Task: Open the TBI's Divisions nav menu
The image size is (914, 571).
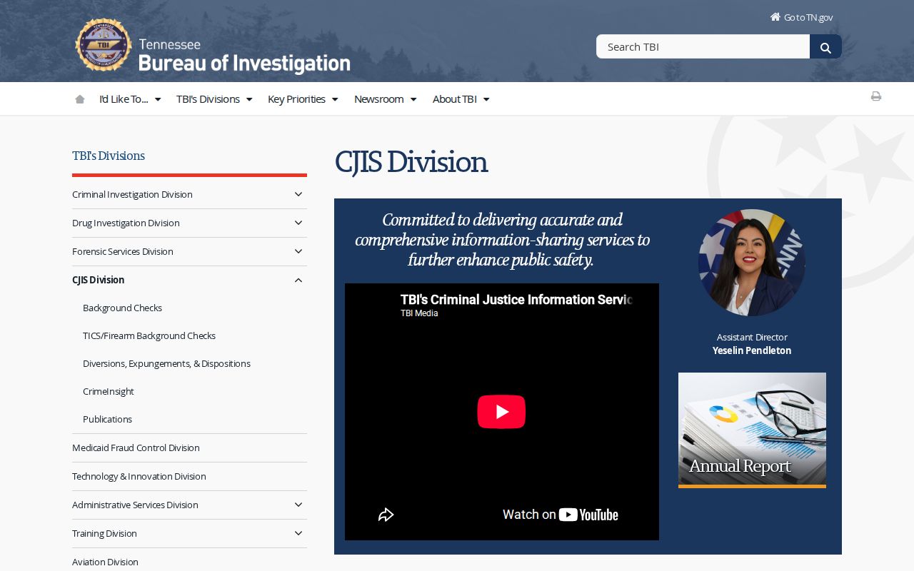Action: tap(214, 99)
